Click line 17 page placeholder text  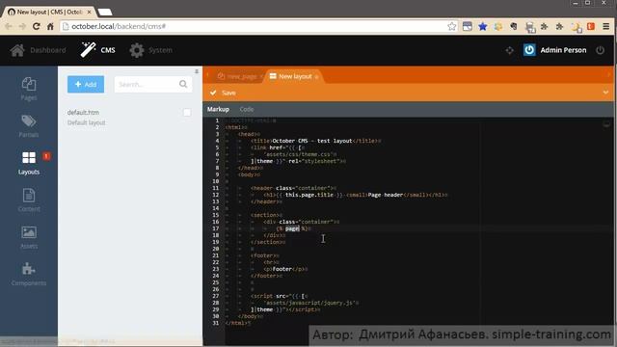(292, 228)
